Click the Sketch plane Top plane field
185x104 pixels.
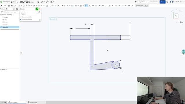point(29,14)
